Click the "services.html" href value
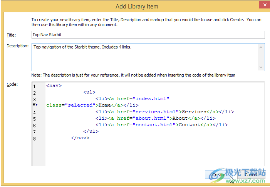The image size is (270, 187). (156, 112)
